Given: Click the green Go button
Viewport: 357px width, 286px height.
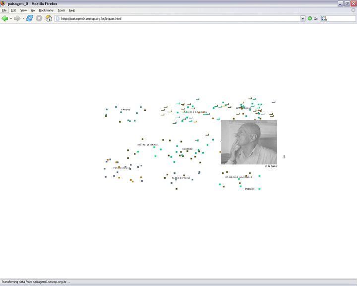Looking at the screenshot, I should pos(312,19).
